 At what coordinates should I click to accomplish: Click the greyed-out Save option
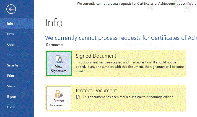(x=11, y=55)
